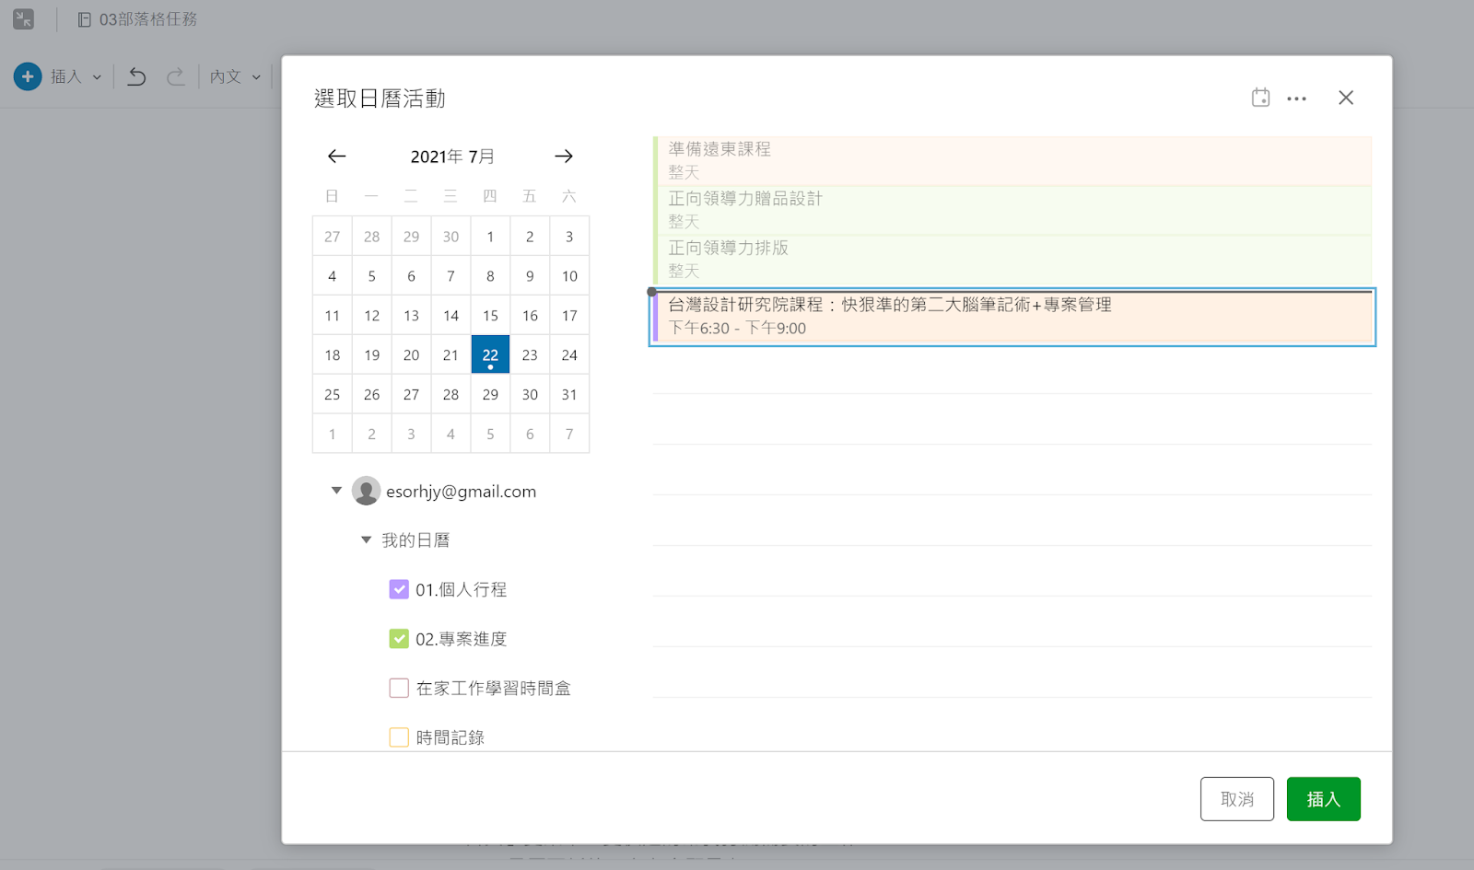This screenshot has width=1474, height=870.
Task: Select July 18 in calendar
Action: [x=333, y=355]
